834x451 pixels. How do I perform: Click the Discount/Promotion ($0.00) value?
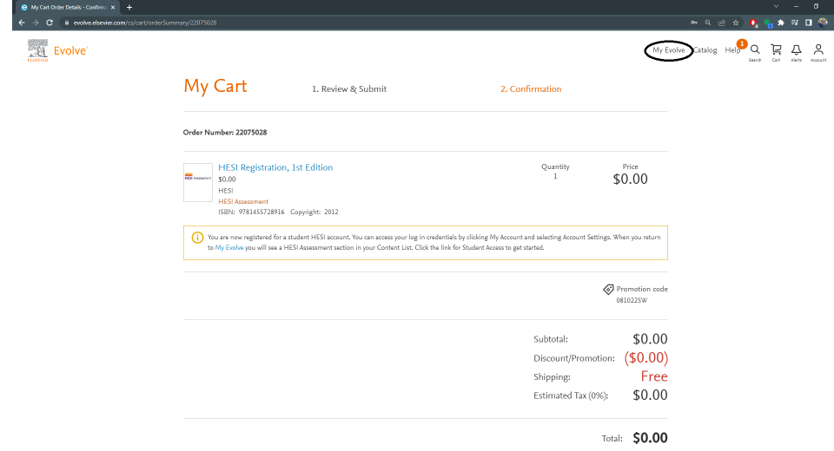[645, 358]
